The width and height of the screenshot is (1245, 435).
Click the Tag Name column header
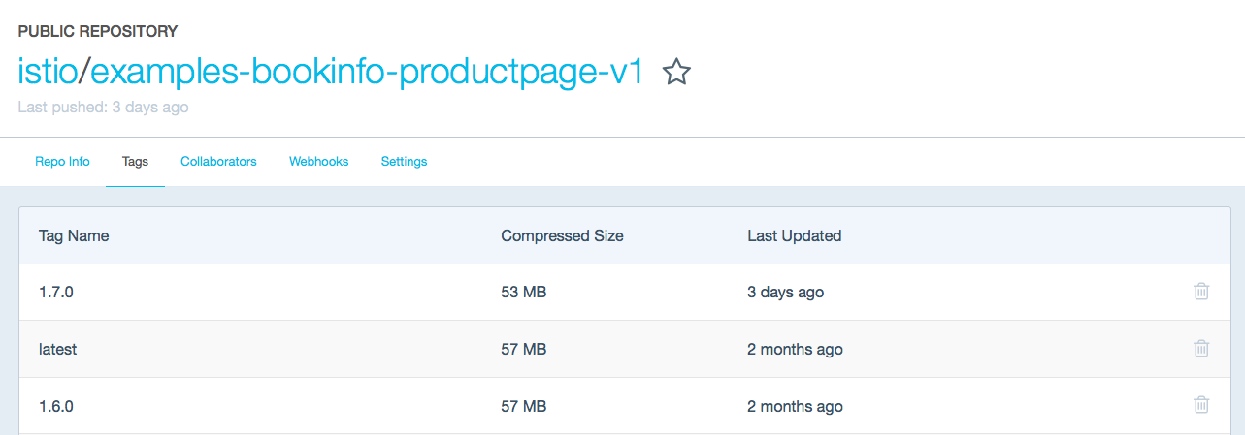pos(74,235)
